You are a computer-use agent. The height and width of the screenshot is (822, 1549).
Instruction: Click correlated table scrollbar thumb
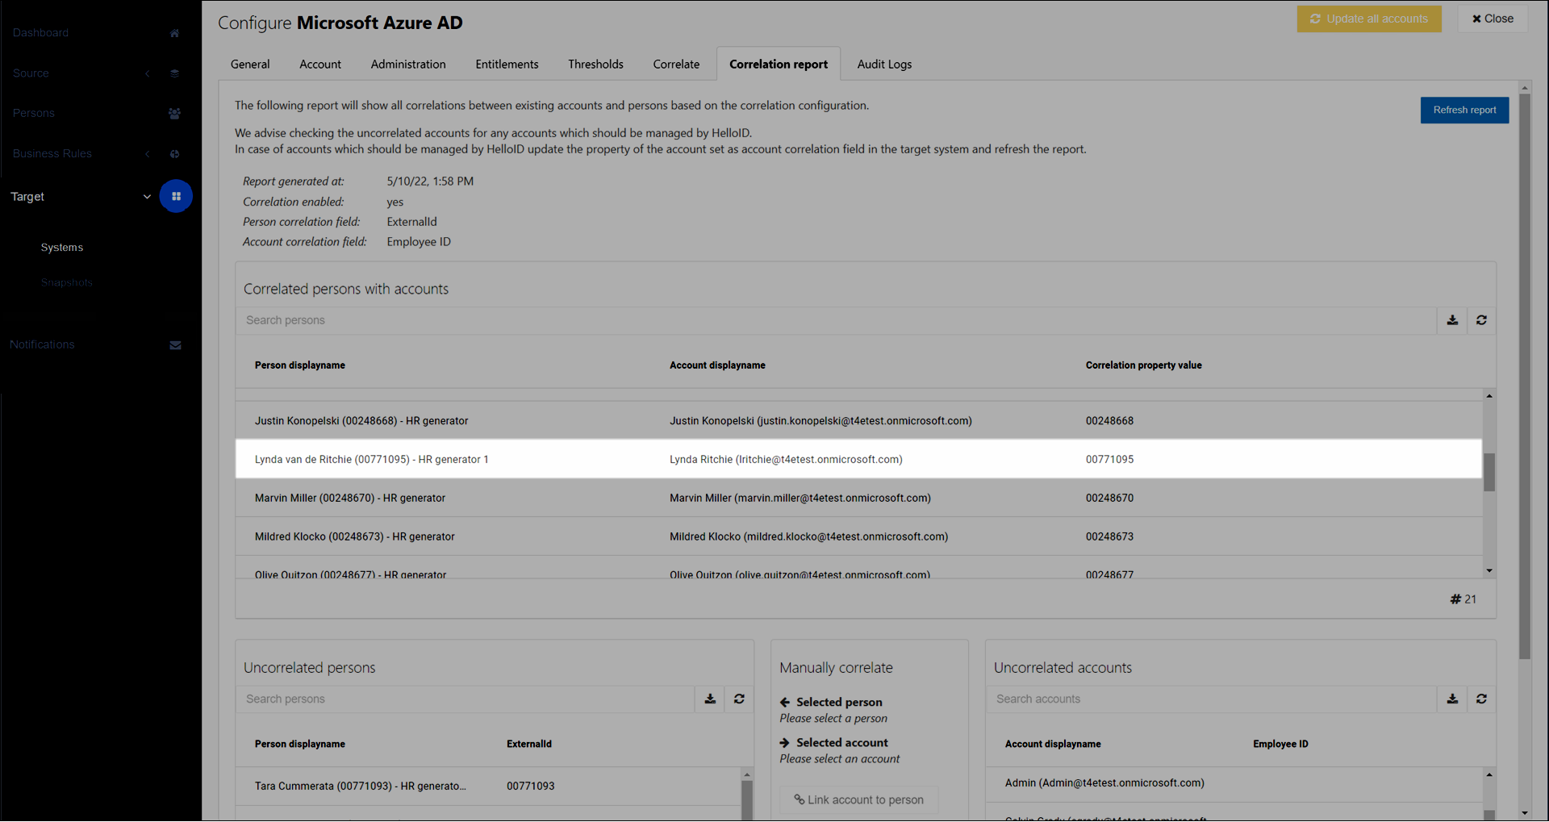[x=1489, y=472]
